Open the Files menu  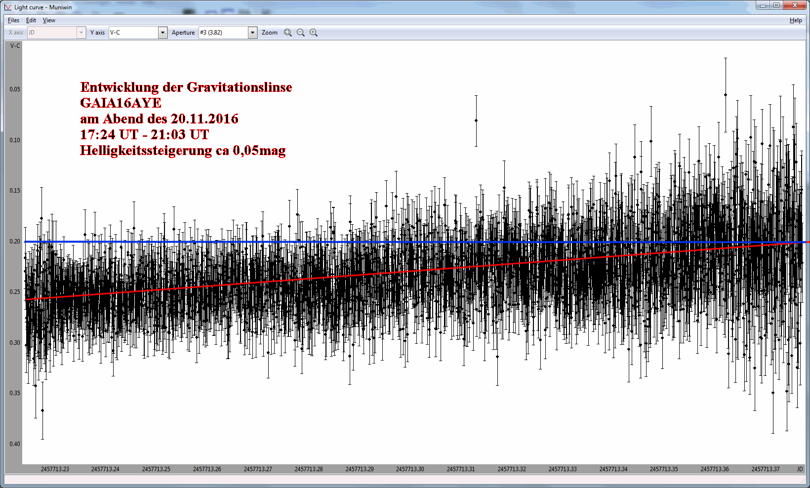coord(13,20)
